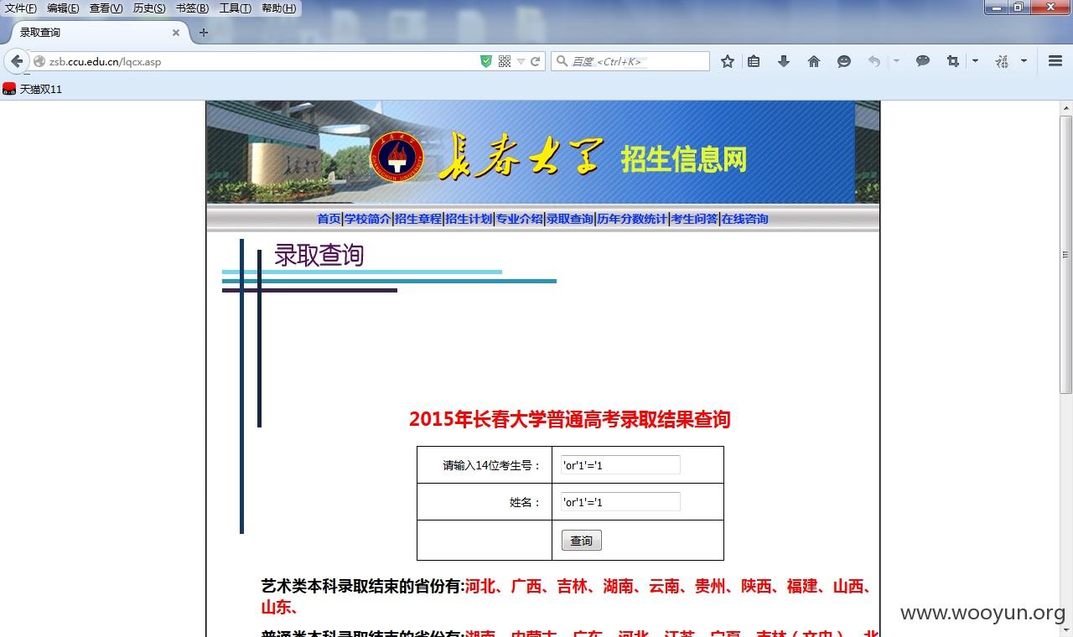Open the hamburger menu

[x=1055, y=61]
